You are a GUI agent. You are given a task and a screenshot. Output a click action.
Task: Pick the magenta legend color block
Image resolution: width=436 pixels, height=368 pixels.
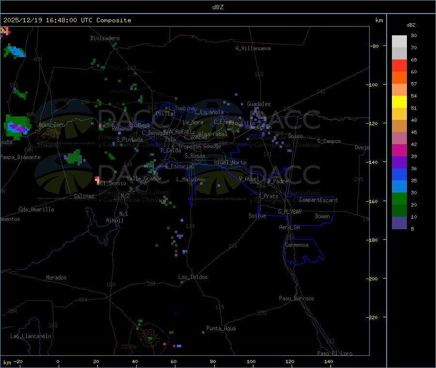(399, 150)
